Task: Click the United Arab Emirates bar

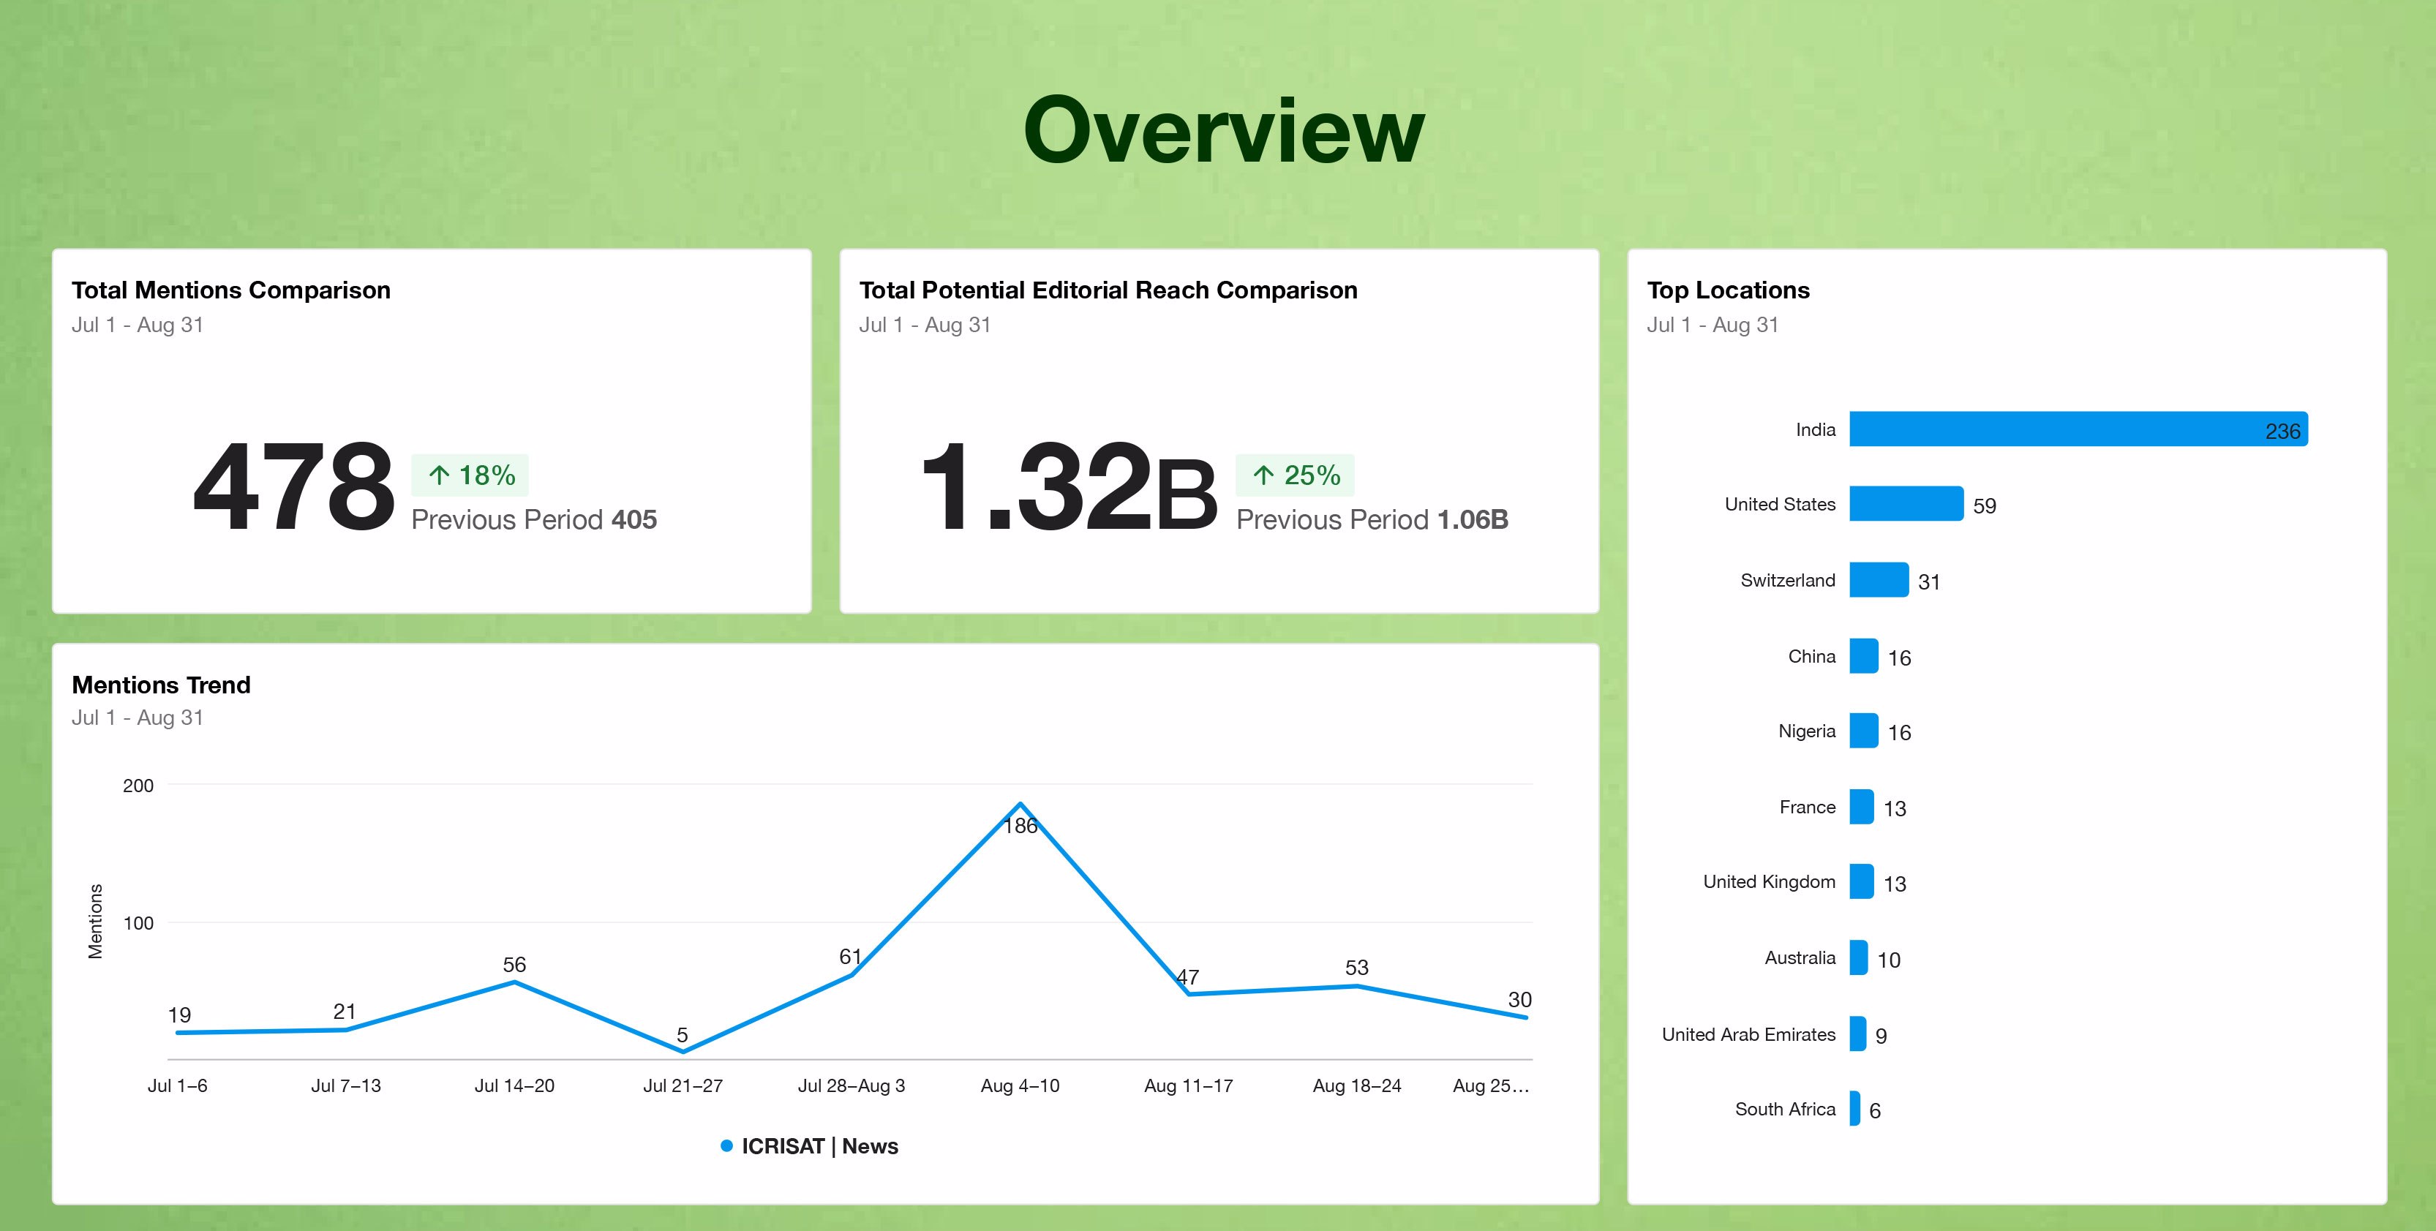Action: click(1857, 1034)
